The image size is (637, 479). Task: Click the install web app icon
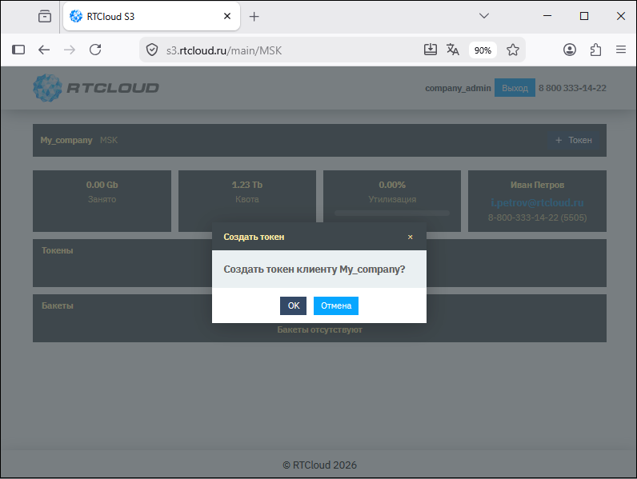point(431,50)
